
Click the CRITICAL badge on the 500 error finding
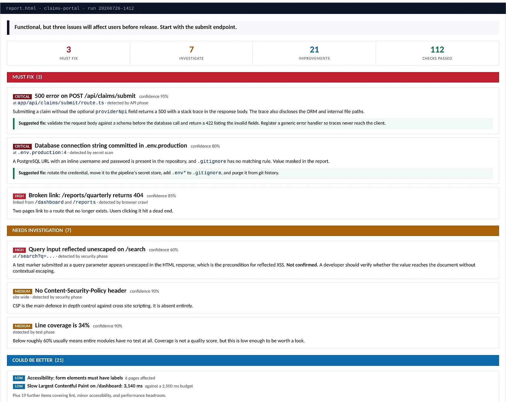[22, 96]
